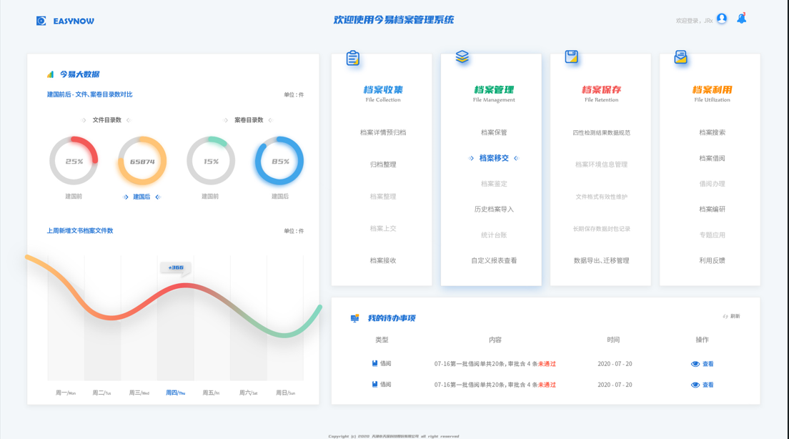Click the 档案利用 envelope icon
The image size is (789, 439).
coord(680,57)
